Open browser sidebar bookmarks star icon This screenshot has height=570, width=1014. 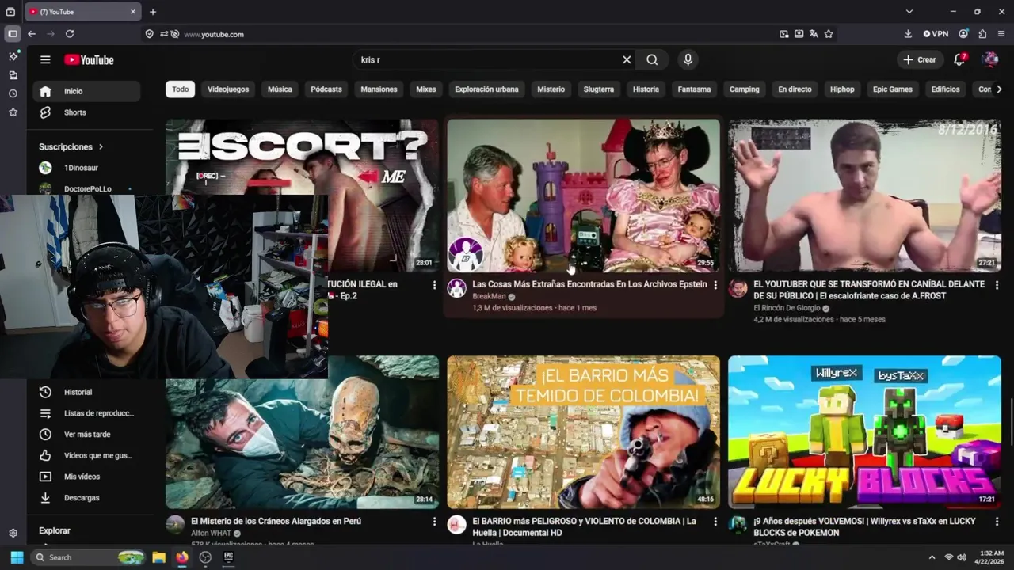click(13, 112)
